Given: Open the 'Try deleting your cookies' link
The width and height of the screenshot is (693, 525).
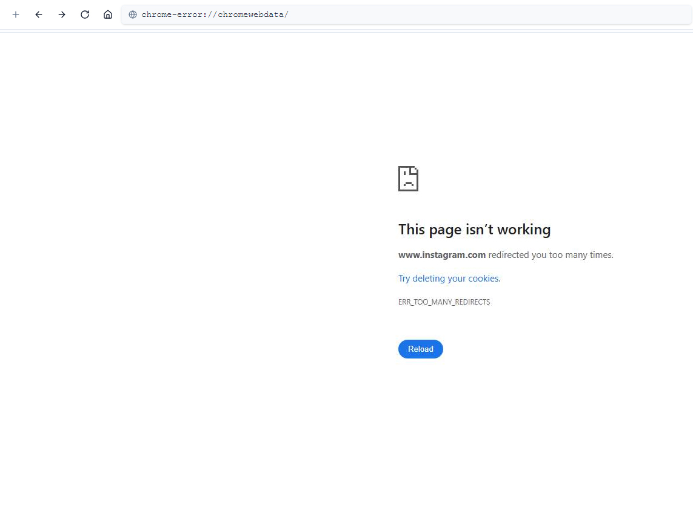Looking at the screenshot, I should pyautogui.click(x=449, y=278).
